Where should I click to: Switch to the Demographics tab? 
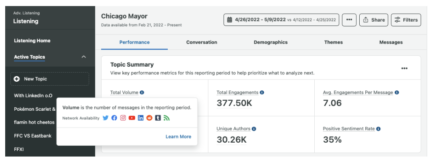271,42
